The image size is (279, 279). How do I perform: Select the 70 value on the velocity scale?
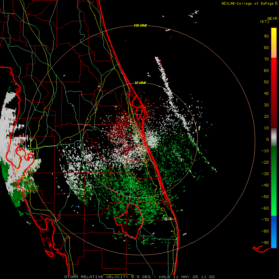point(266,59)
